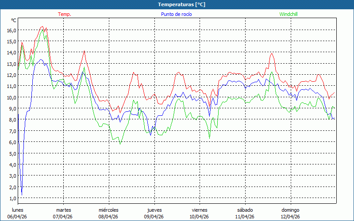Select the 1,0 value on the y-axis
Image resolution: width=354 pixels, height=221 pixels.
[x=12, y=198]
